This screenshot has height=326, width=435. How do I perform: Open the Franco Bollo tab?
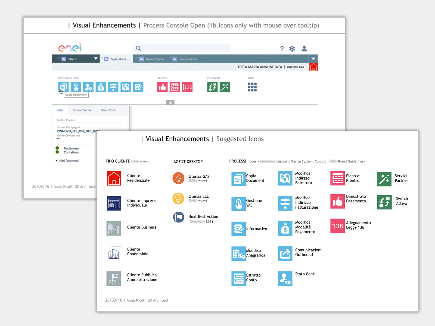click(x=188, y=59)
